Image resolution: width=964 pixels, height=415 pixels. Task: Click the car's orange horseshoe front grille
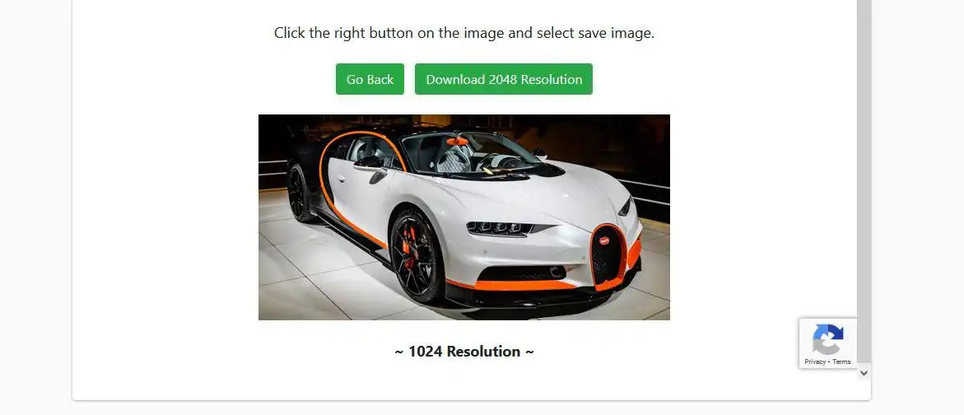(608, 254)
